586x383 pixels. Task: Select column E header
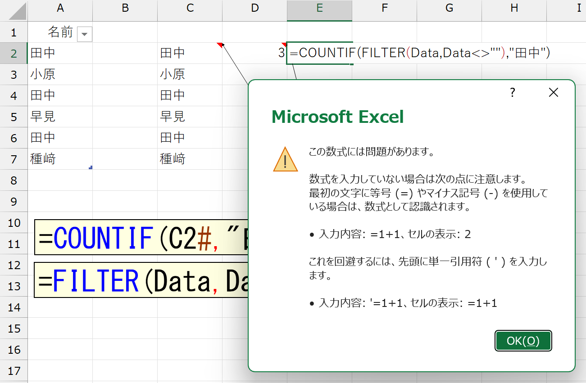(x=319, y=8)
